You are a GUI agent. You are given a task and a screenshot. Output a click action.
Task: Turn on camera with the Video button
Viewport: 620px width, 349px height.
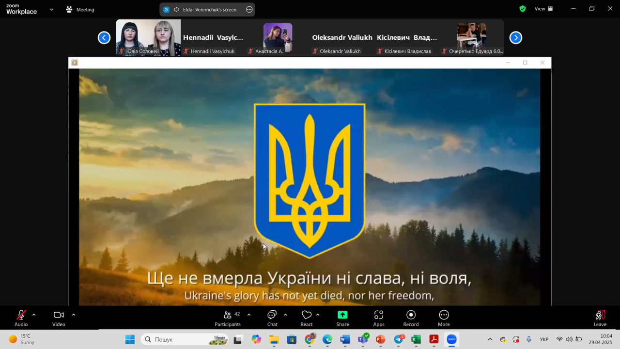click(59, 318)
